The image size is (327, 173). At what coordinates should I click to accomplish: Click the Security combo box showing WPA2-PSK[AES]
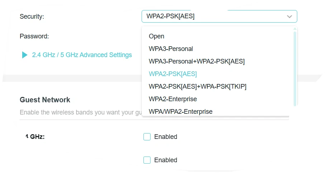click(x=215, y=17)
